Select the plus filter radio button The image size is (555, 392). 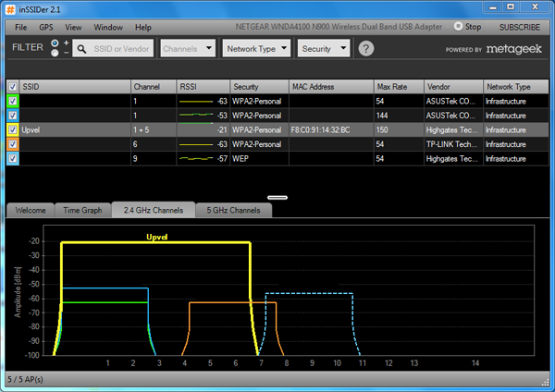55,43
